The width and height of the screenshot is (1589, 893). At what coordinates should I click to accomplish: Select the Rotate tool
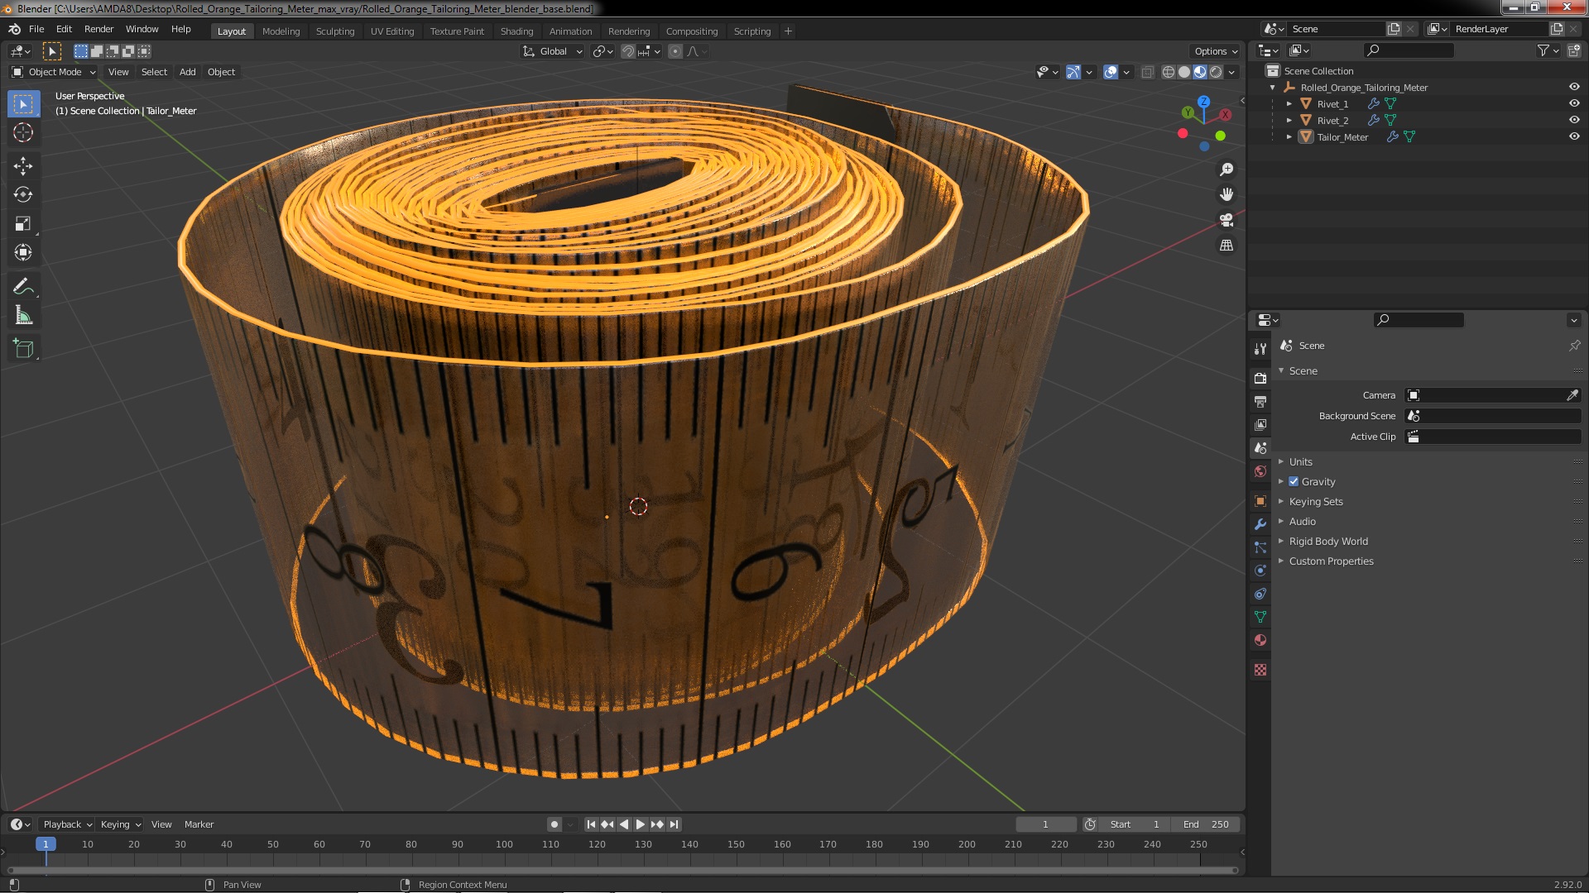(23, 195)
